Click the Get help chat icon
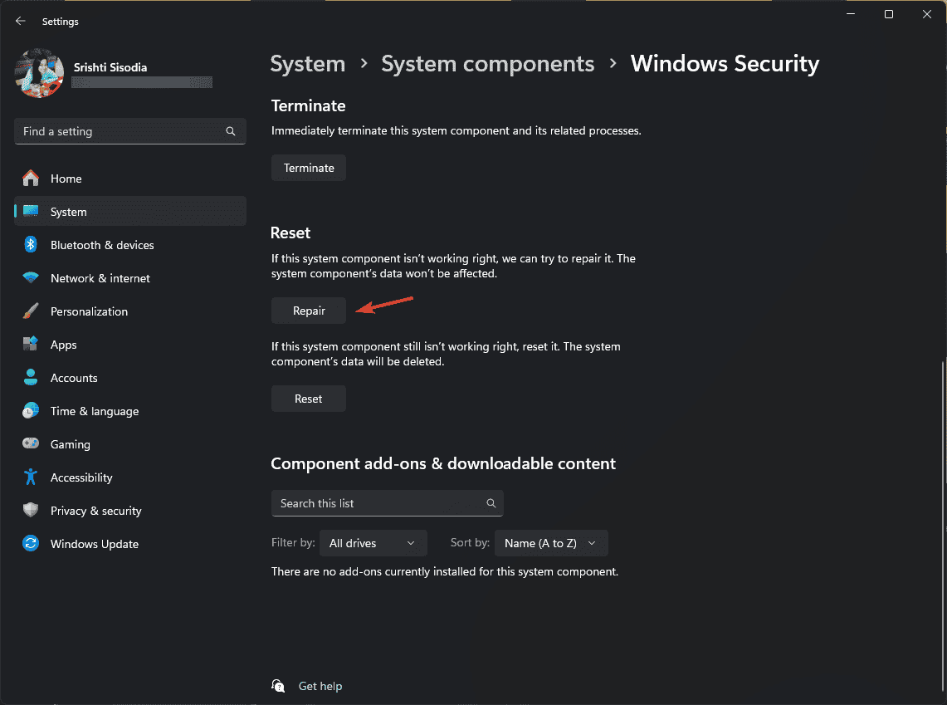This screenshot has height=705, width=947. pos(278,686)
